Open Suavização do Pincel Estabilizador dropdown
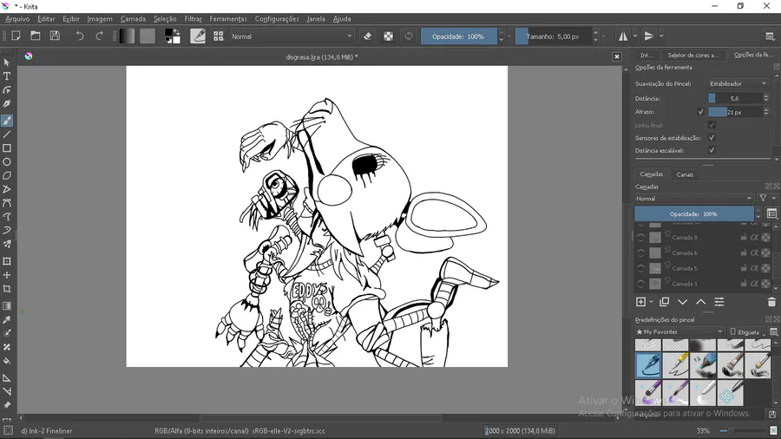781x439 pixels. coord(738,83)
